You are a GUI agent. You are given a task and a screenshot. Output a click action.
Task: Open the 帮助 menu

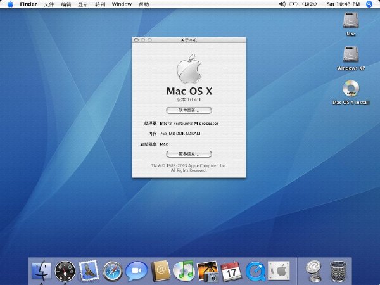[144, 4]
